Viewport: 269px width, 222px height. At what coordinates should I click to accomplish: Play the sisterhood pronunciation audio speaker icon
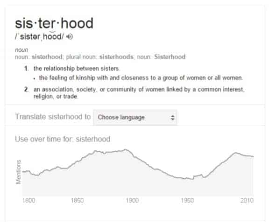70,37
